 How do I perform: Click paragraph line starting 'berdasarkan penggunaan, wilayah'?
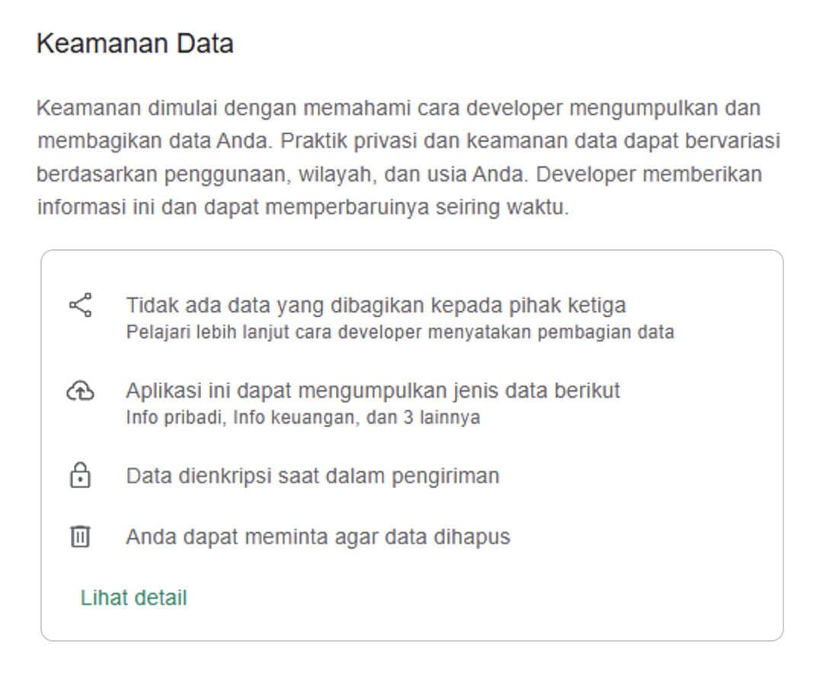399,175
